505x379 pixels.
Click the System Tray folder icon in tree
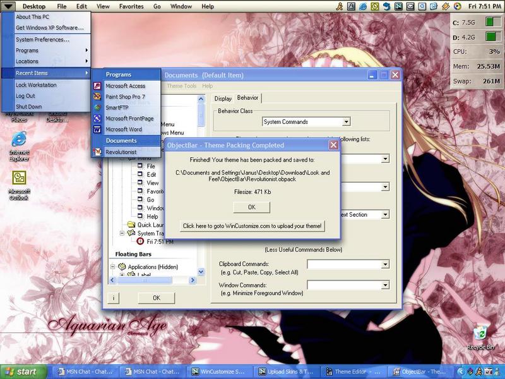(131, 232)
